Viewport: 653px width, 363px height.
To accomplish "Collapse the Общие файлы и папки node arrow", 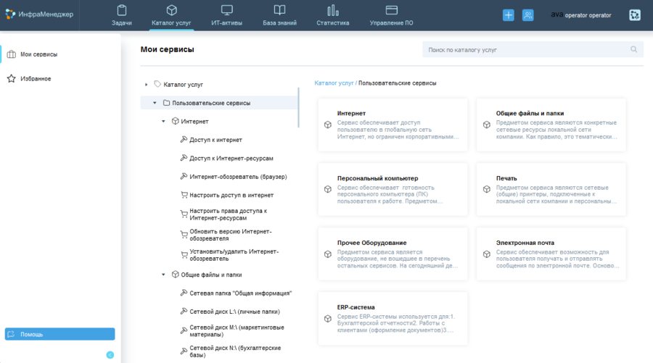I will tap(163, 275).
